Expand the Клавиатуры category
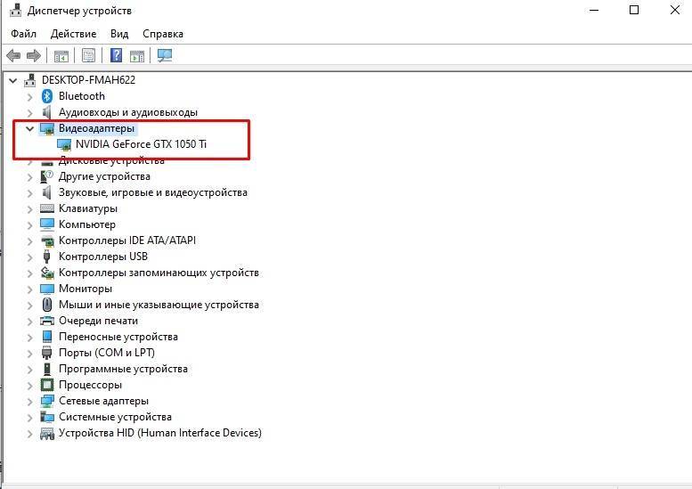Screen dimensions: 692x489 click(x=29, y=208)
